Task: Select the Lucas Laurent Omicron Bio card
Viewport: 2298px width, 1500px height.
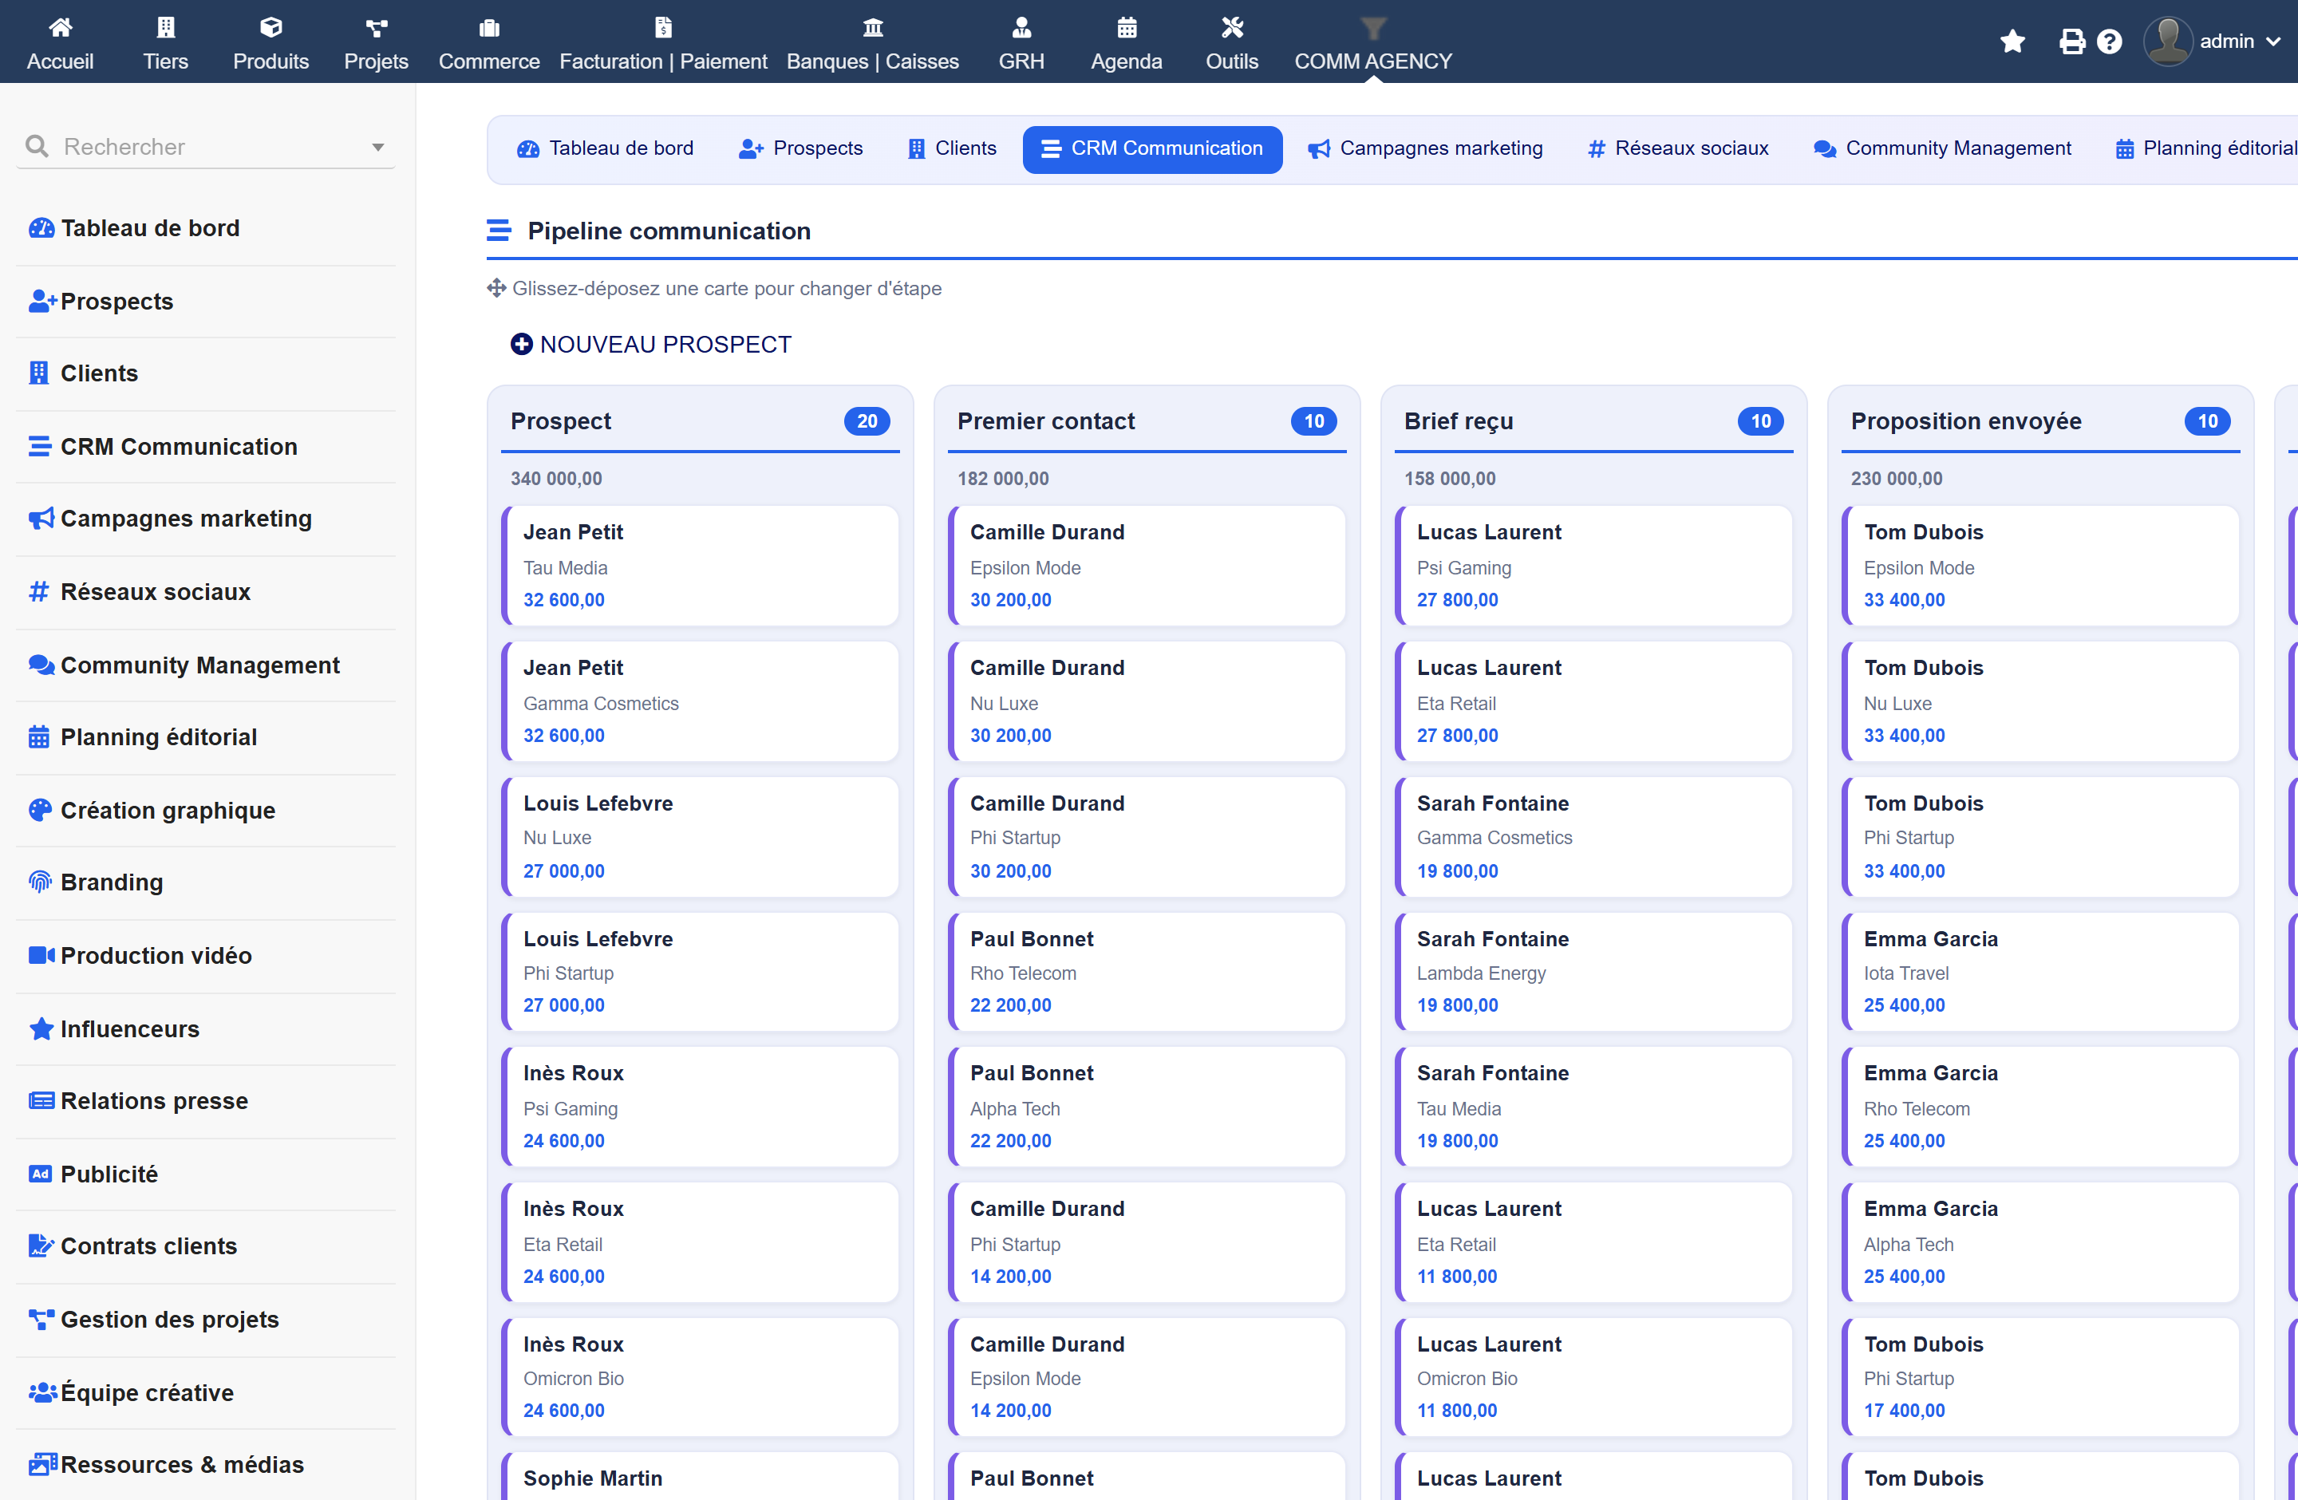Action: coord(1594,1376)
